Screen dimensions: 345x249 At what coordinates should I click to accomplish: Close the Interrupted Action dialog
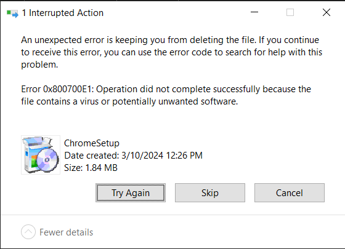(x=327, y=12)
